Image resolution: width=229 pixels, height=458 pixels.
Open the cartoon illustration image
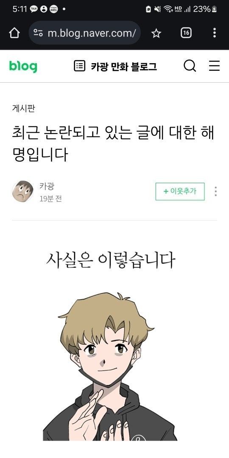click(110, 366)
